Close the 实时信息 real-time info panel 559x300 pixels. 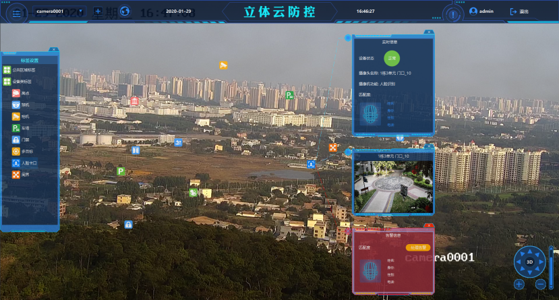coord(429,32)
